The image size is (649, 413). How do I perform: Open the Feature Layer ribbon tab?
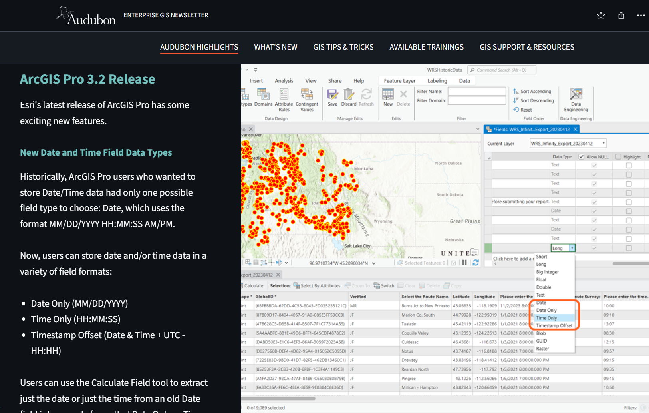tap(399, 81)
